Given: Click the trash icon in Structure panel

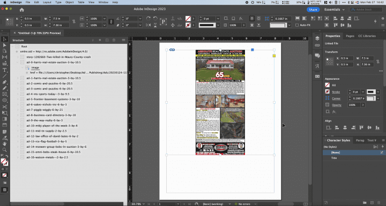Looking at the screenshot, I should tap(114, 40).
